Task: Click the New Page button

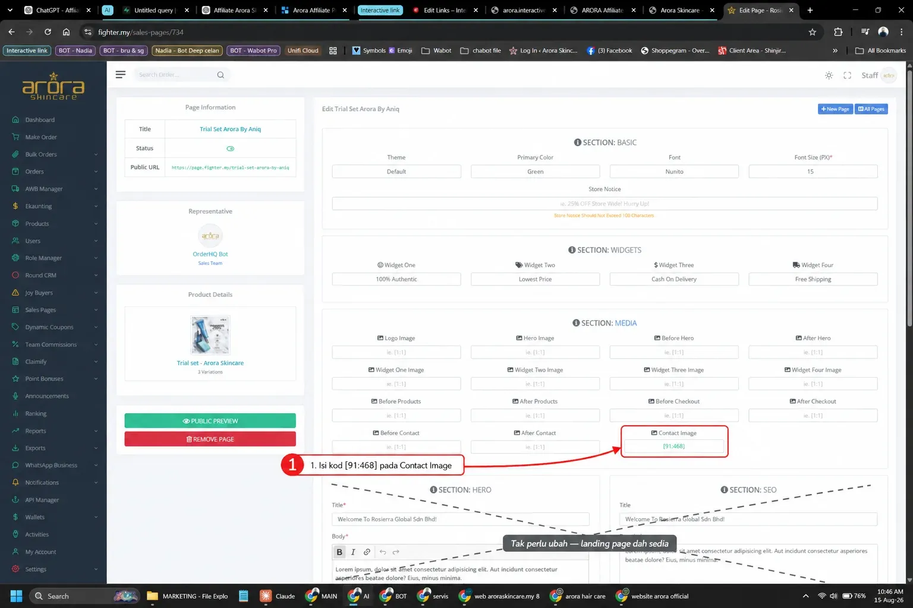Action: coord(835,109)
